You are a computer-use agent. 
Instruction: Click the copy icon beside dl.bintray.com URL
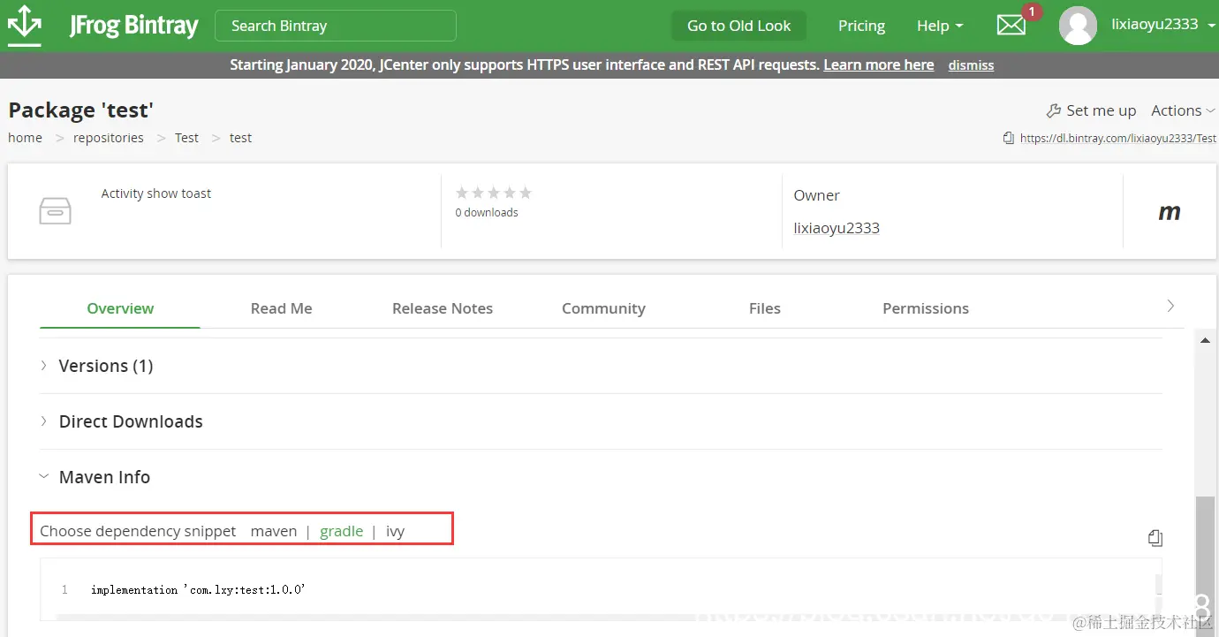[1008, 138]
